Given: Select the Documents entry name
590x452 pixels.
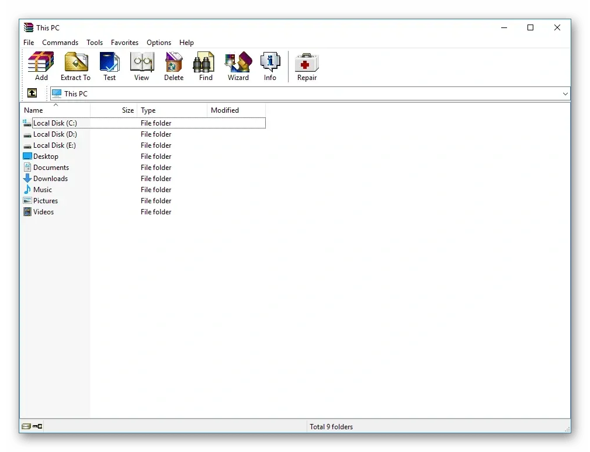Looking at the screenshot, I should point(51,168).
